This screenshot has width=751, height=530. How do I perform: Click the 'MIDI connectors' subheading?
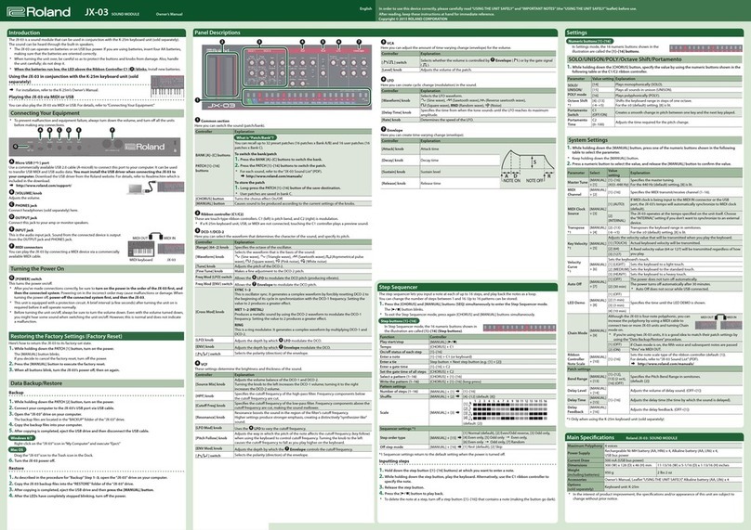tap(29, 247)
